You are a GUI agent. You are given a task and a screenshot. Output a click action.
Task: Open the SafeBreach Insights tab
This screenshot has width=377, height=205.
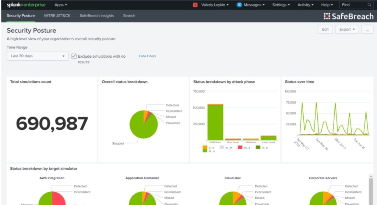(97, 16)
